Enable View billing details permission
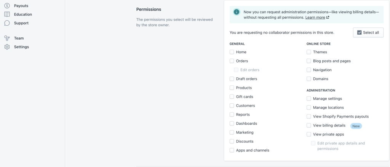Viewport: 390px width, 167px height. tap(309, 125)
